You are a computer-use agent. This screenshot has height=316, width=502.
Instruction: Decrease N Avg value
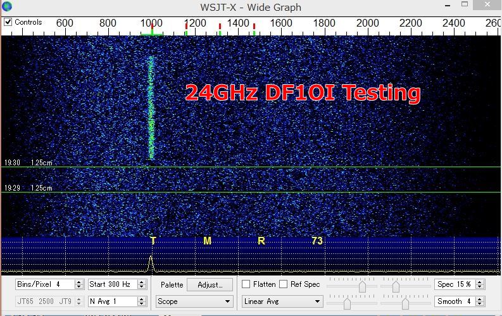point(142,304)
